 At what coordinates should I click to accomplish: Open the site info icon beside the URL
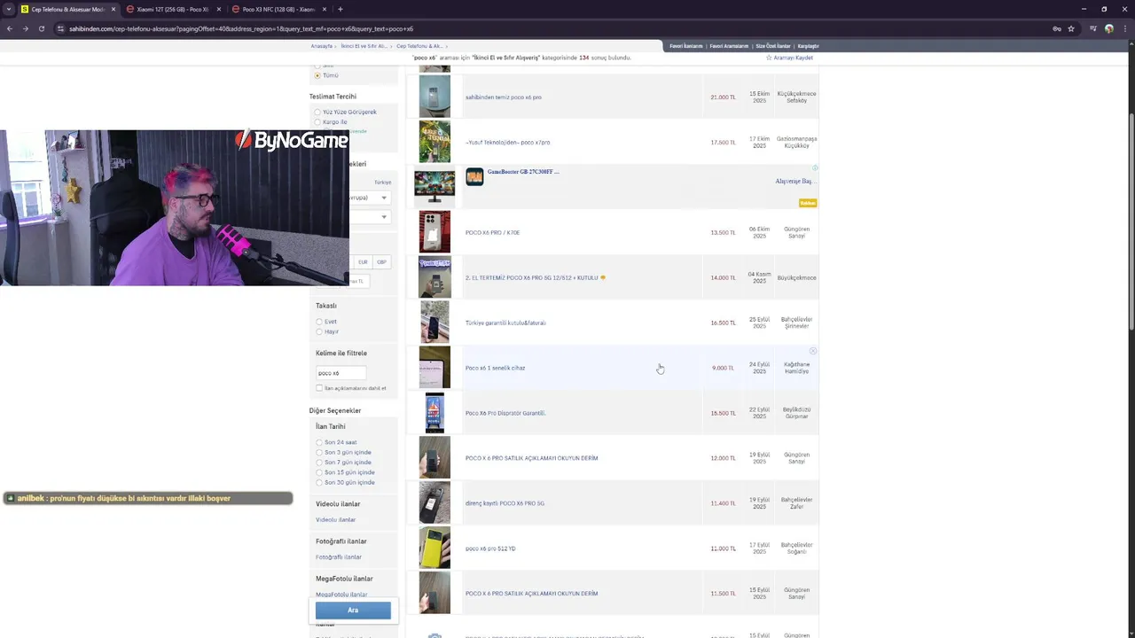click(60, 28)
